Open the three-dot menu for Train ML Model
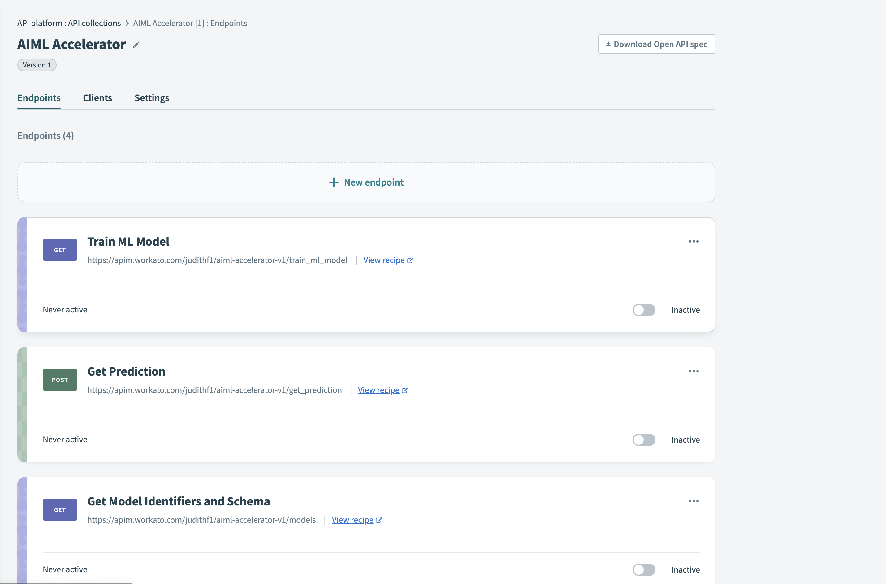The height and width of the screenshot is (584, 886). tap(694, 241)
